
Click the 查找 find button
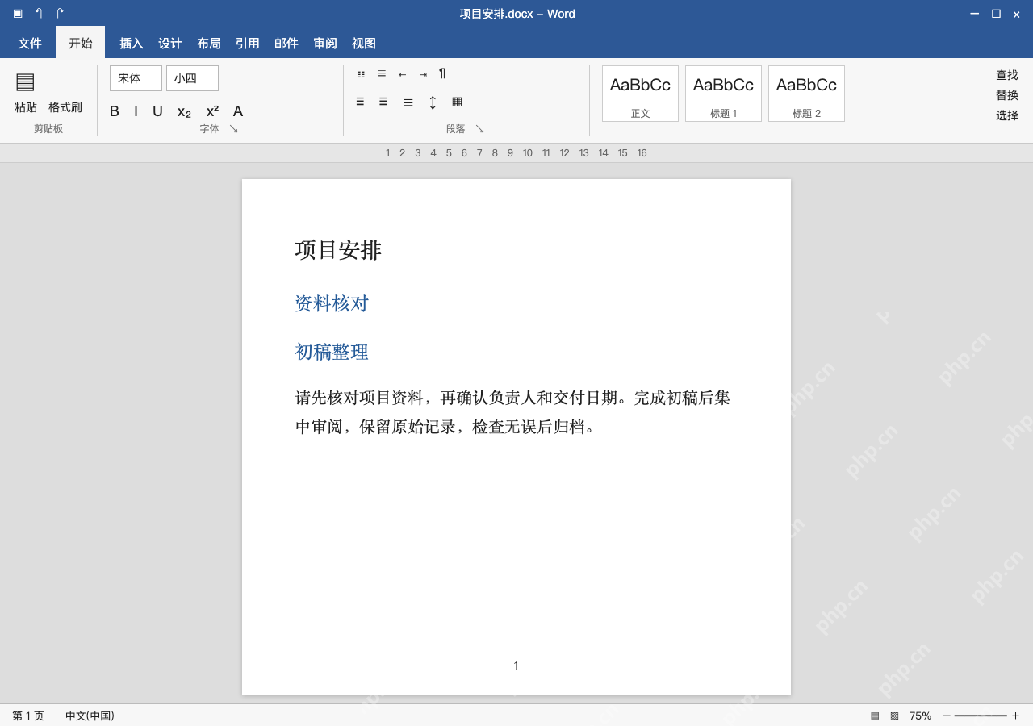click(x=1007, y=75)
